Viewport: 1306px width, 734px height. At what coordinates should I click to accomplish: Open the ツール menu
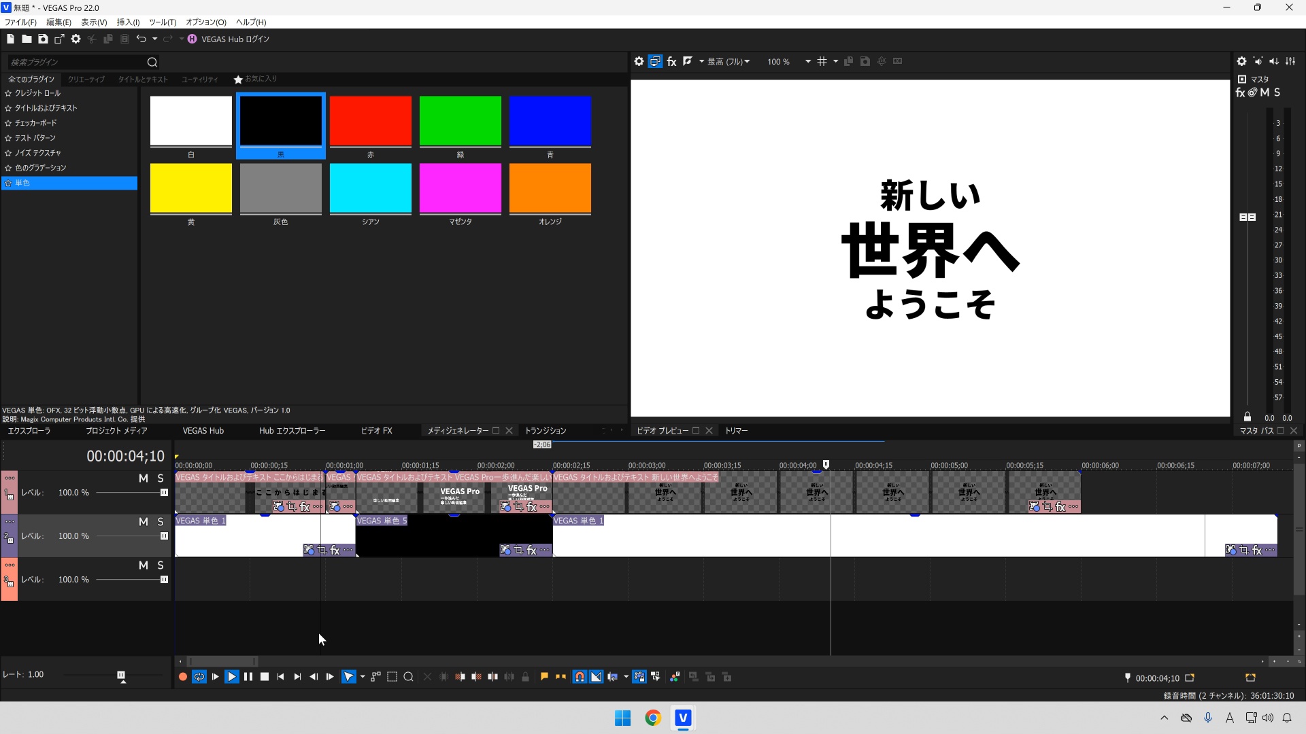tap(163, 22)
